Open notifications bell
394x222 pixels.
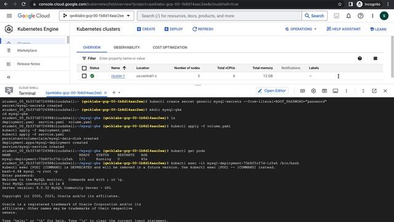click(348, 16)
